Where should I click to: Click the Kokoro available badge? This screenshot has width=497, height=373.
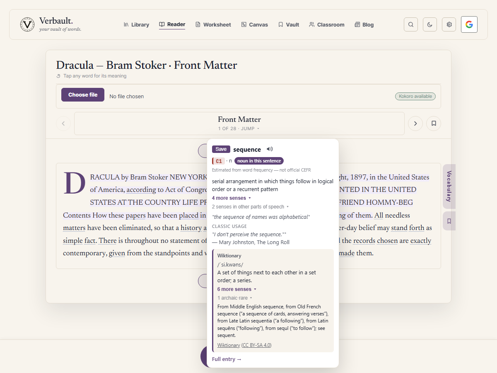pos(415,96)
